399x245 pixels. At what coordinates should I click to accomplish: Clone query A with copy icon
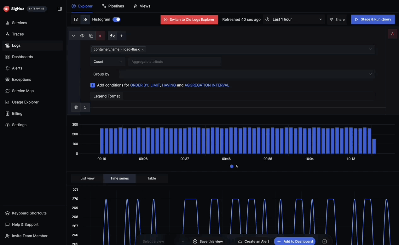tap(91, 36)
